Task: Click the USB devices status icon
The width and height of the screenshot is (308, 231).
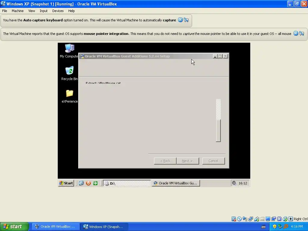Action: point(257,219)
